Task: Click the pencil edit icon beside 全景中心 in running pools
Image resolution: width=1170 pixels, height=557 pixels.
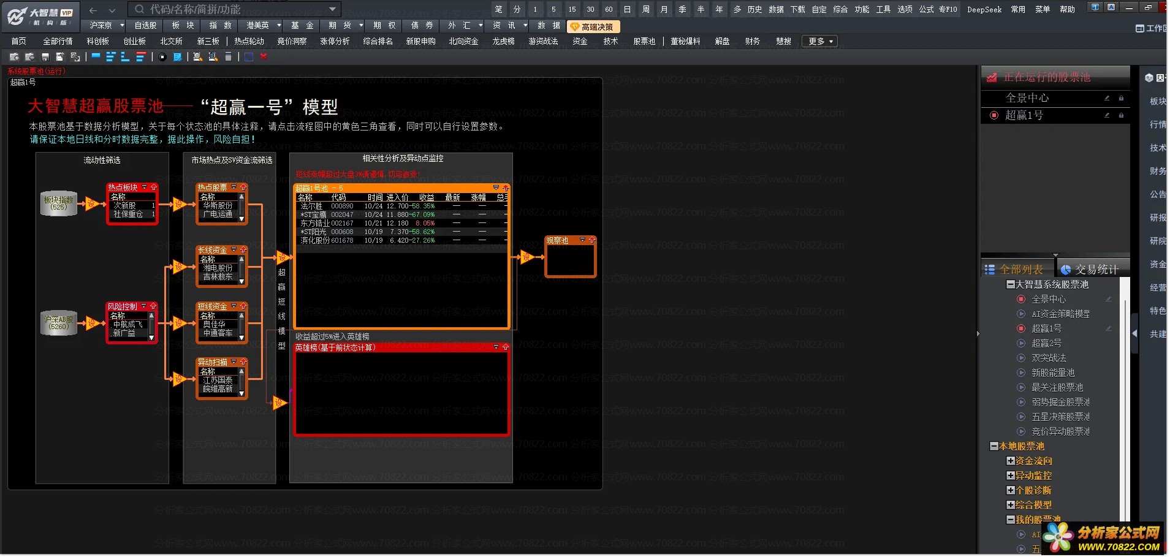Action: click(x=1107, y=98)
